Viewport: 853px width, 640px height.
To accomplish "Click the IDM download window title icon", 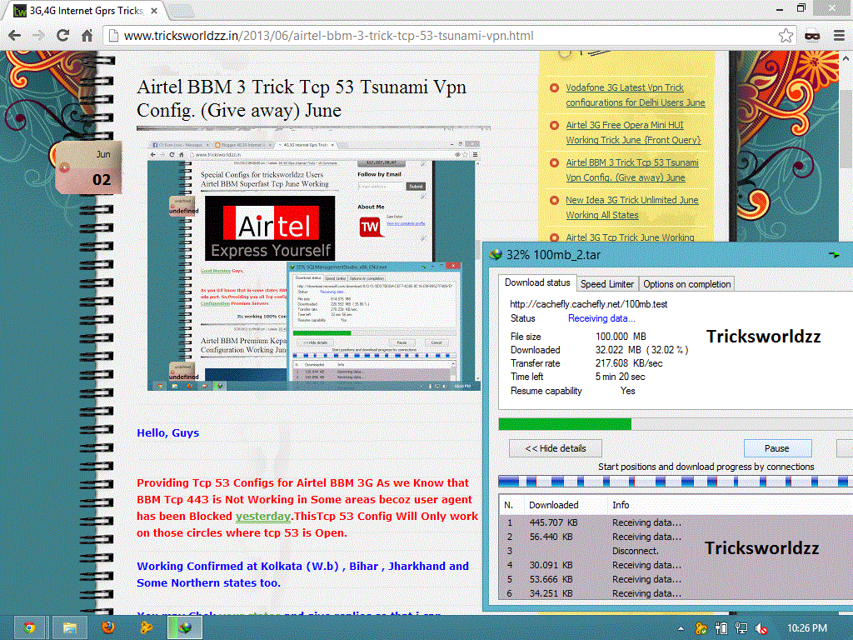I will click(x=495, y=255).
